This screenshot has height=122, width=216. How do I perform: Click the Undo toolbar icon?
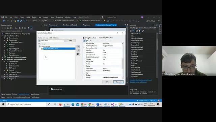click(x=24, y=21)
